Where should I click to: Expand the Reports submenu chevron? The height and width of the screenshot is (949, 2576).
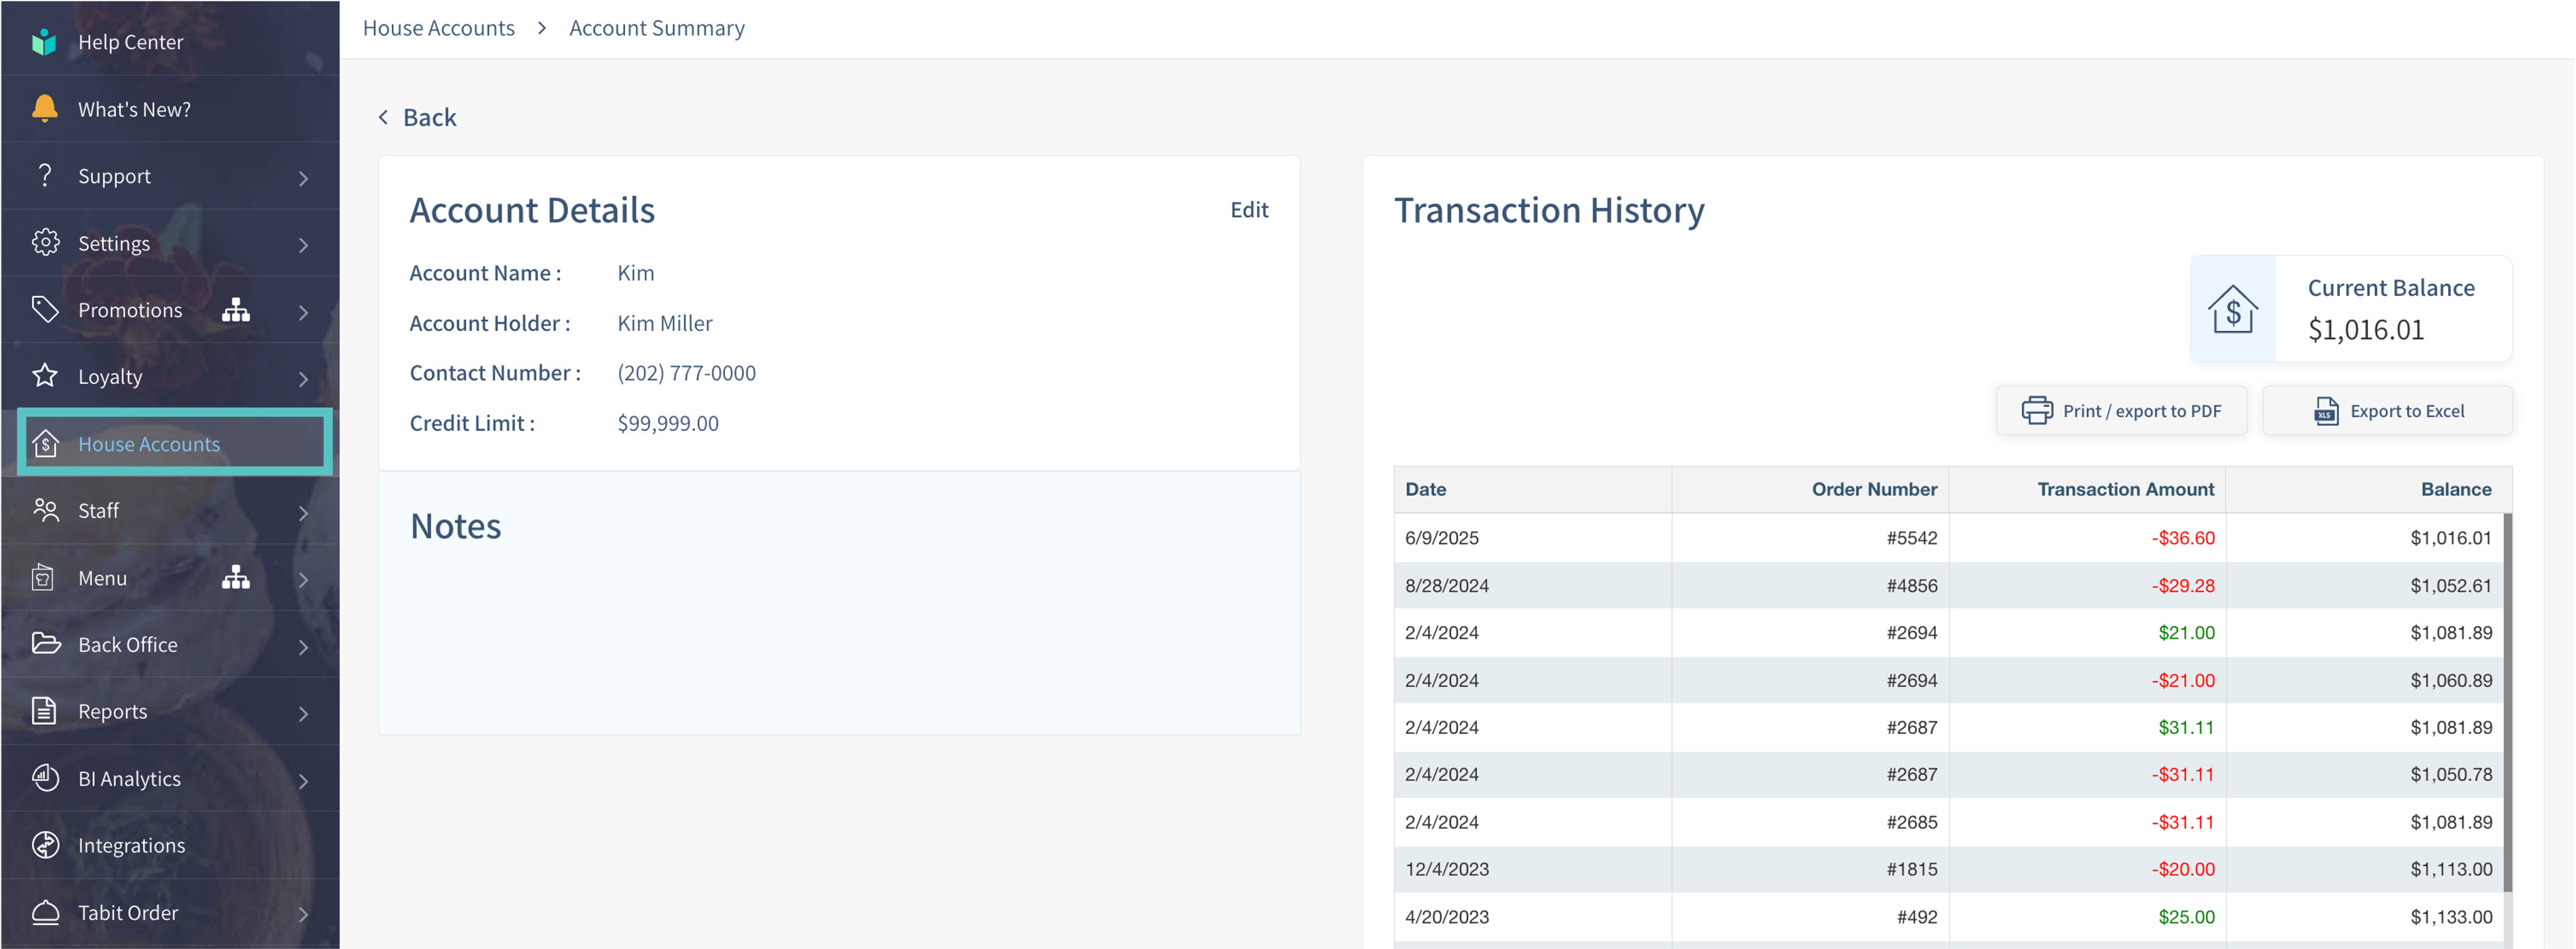click(303, 713)
